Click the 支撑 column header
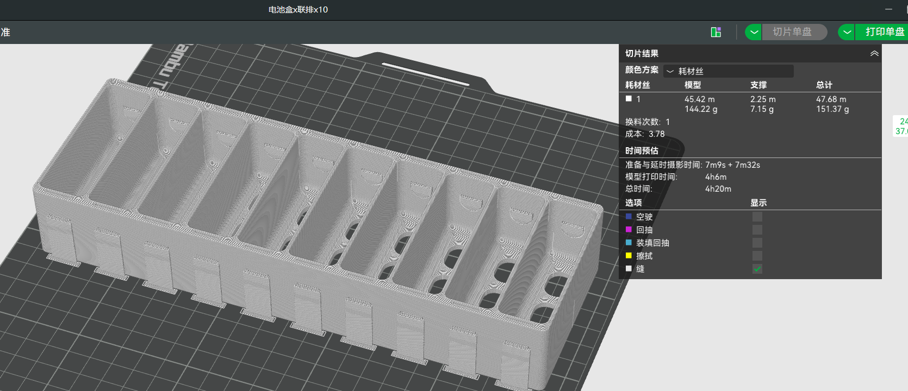Screen dimensions: 908x391 coord(758,85)
